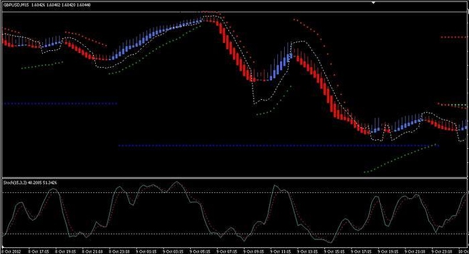The image size is (469, 254).
Task: Click the '9 Oct 17:15' time axis label
Action: (362, 251)
